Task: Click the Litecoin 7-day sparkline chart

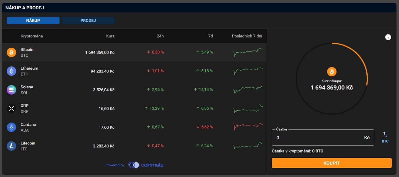Action: (x=248, y=145)
